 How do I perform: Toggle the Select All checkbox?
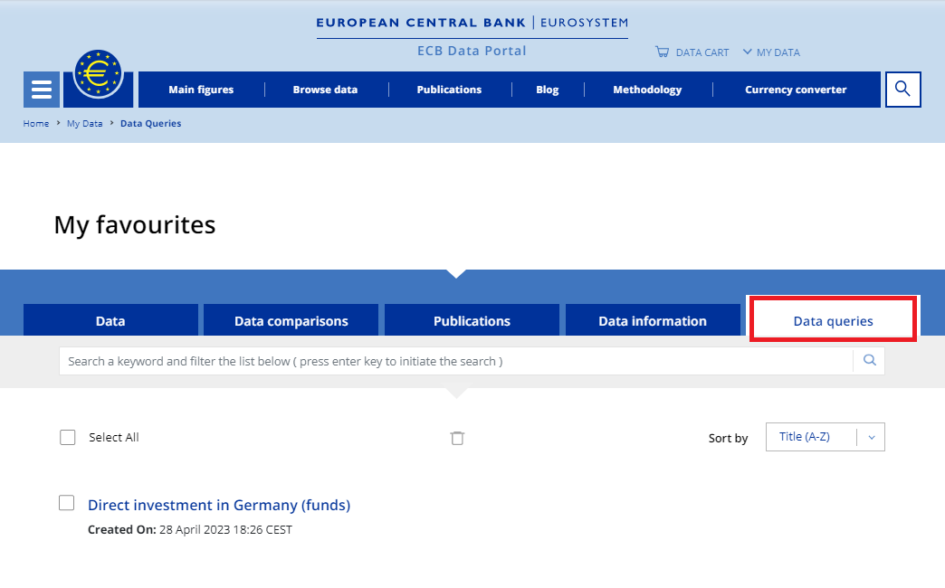click(x=67, y=438)
